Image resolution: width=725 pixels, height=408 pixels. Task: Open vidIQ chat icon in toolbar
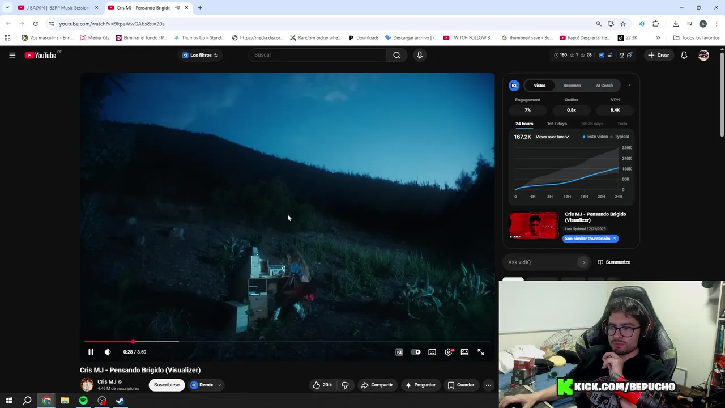click(x=629, y=55)
